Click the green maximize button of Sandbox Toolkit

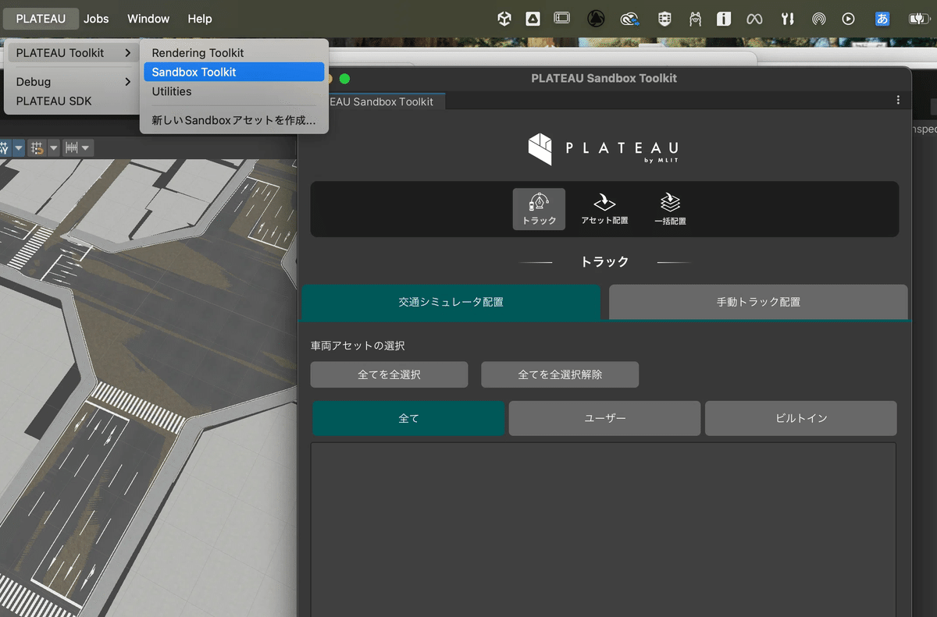coord(344,78)
